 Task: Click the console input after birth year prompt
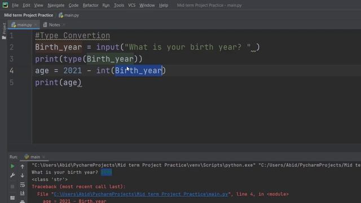click(107, 172)
